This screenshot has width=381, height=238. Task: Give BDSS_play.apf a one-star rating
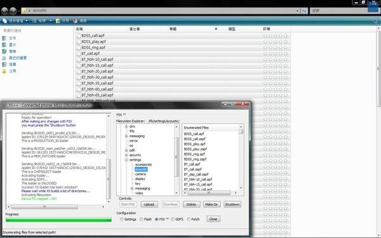click(x=265, y=42)
